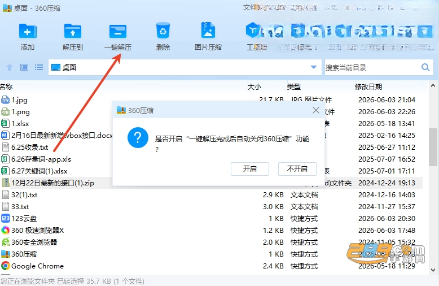
Task: Switch to thumbnail view icon
Action: click(24, 67)
